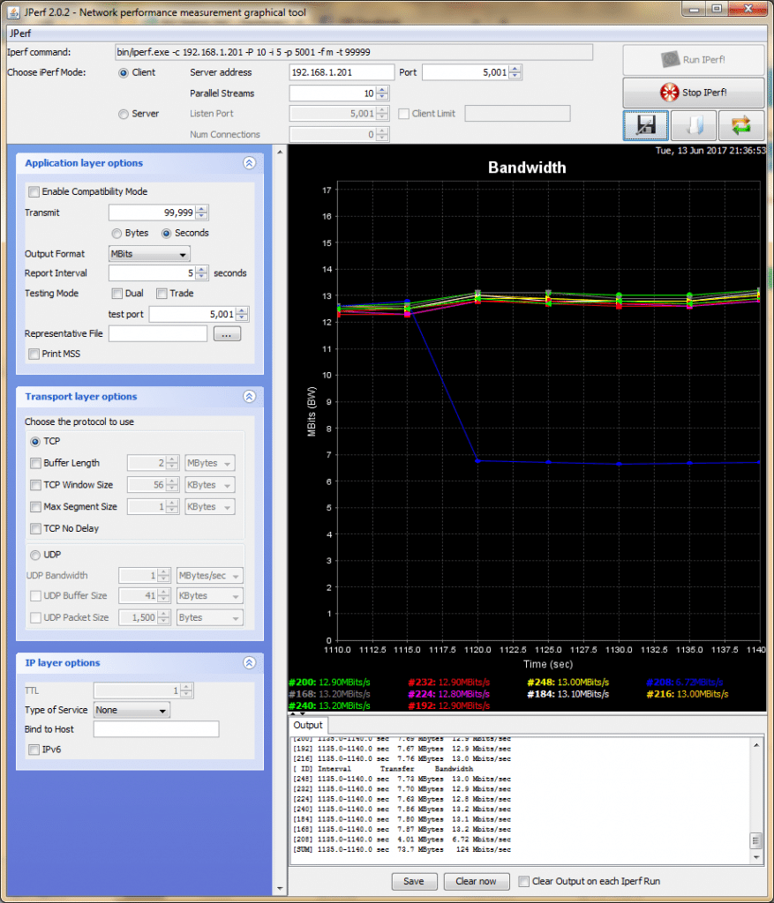Open the Output Format dropdown showing MBits
Screen dimensions: 774x903
(148, 253)
